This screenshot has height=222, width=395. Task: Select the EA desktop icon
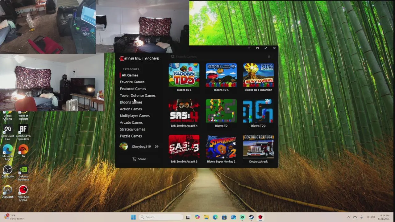point(23,151)
